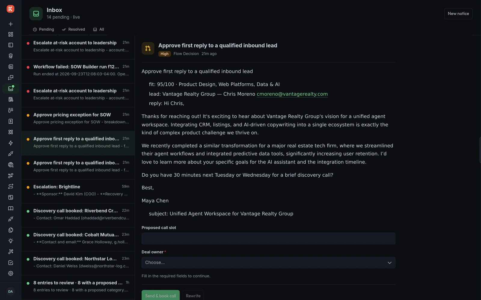Screen dimensions: 481x300
Task: Open the kanban board icon
Action: point(11,110)
